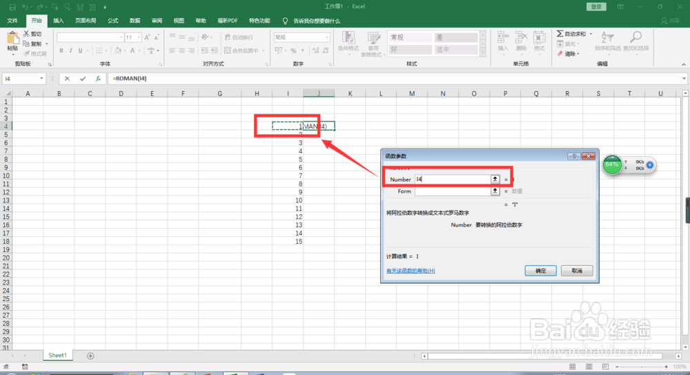This screenshot has height=375, width=690.
Task: Toggle Italic formatting
Action: (70, 50)
